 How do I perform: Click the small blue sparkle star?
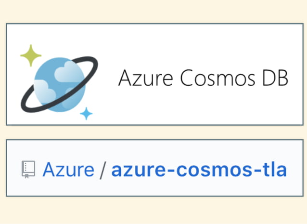[x=86, y=114]
